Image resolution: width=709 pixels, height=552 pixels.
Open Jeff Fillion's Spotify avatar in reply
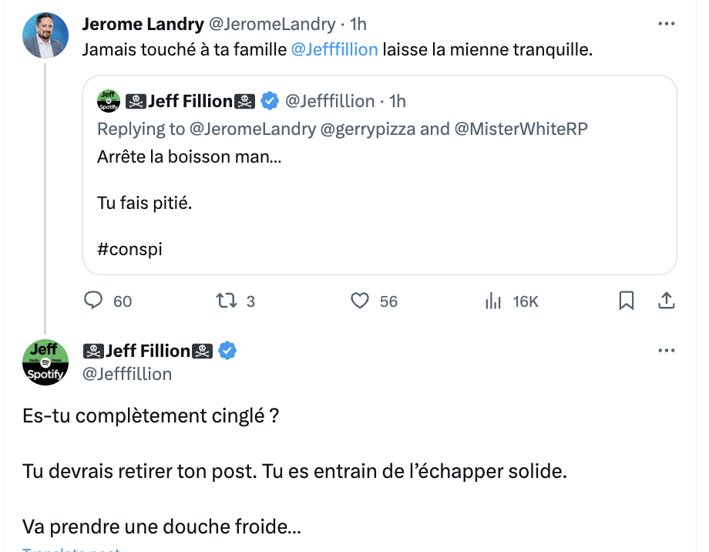[45, 362]
